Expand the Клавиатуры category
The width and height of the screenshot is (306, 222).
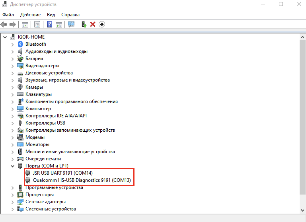[12, 95]
